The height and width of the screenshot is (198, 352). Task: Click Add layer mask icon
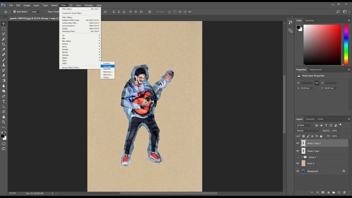click(323, 193)
